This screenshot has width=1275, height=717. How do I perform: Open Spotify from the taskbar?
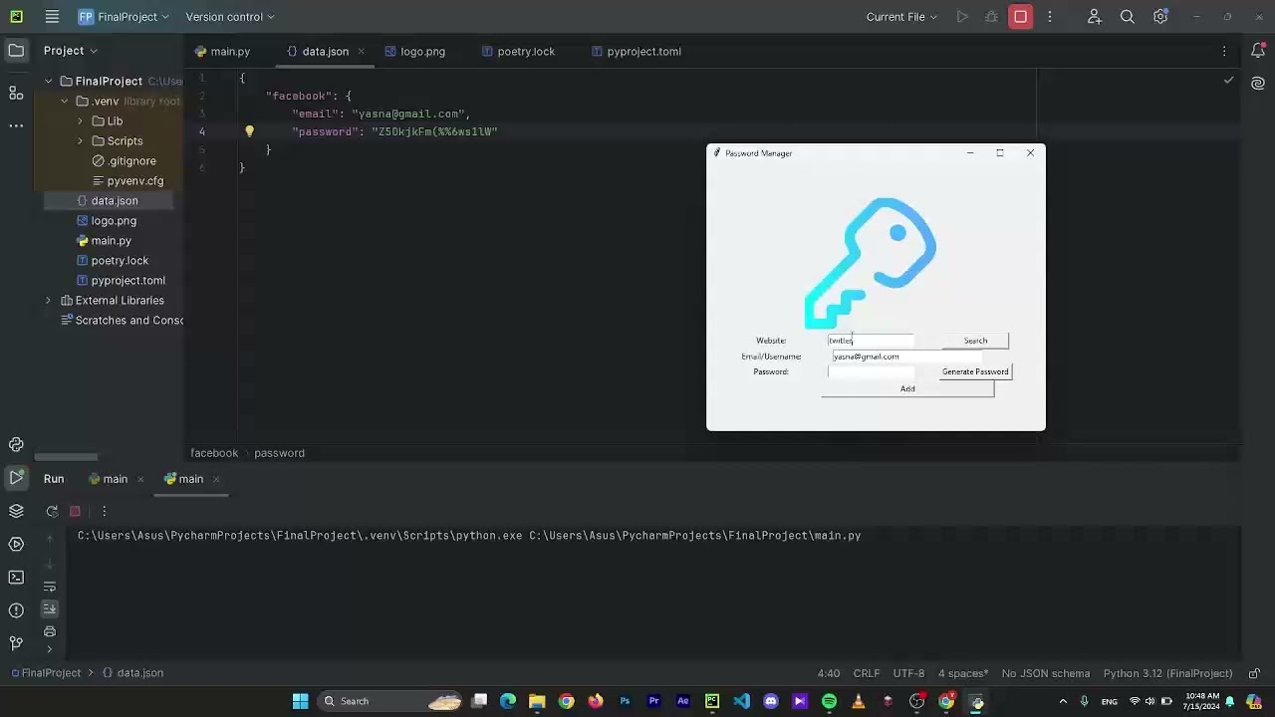coord(829,701)
